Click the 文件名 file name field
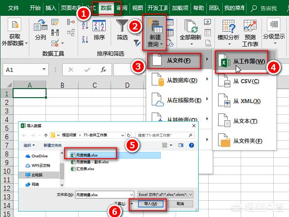This screenshot has height=217, width=289. pyautogui.click(x=104, y=195)
